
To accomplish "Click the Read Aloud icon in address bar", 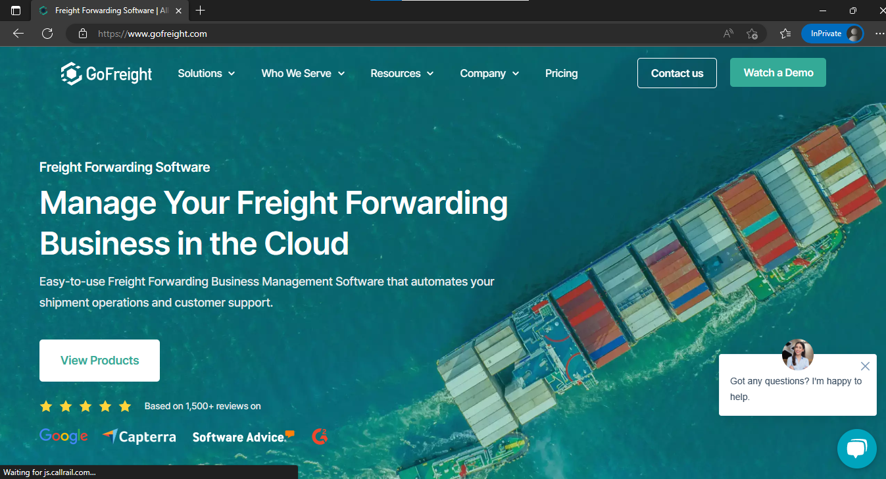I will coord(728,34).
